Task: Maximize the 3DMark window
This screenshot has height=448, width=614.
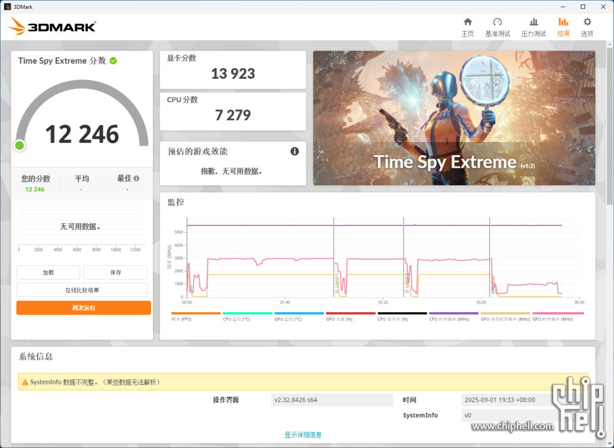Action: (583, 7)
